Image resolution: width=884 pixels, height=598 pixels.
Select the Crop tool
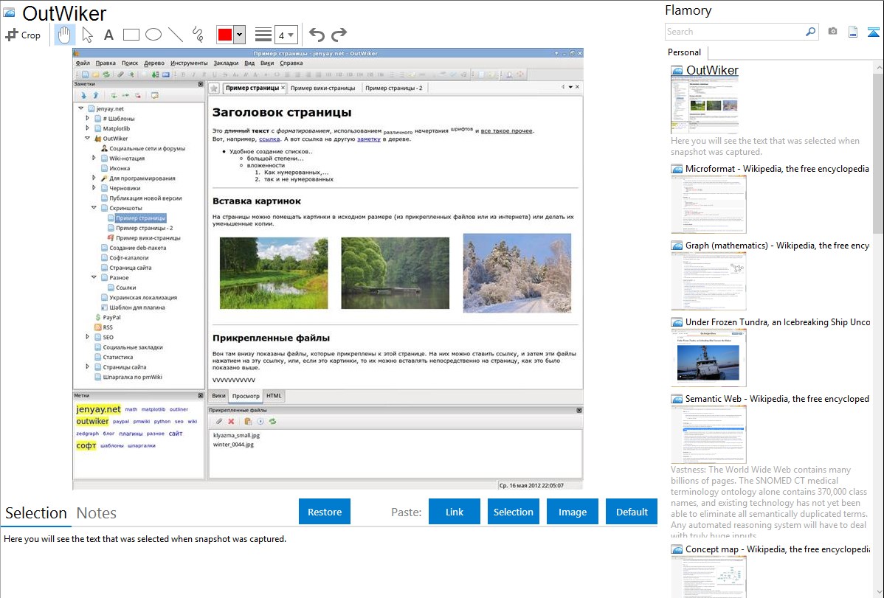[x=23, y=35]
